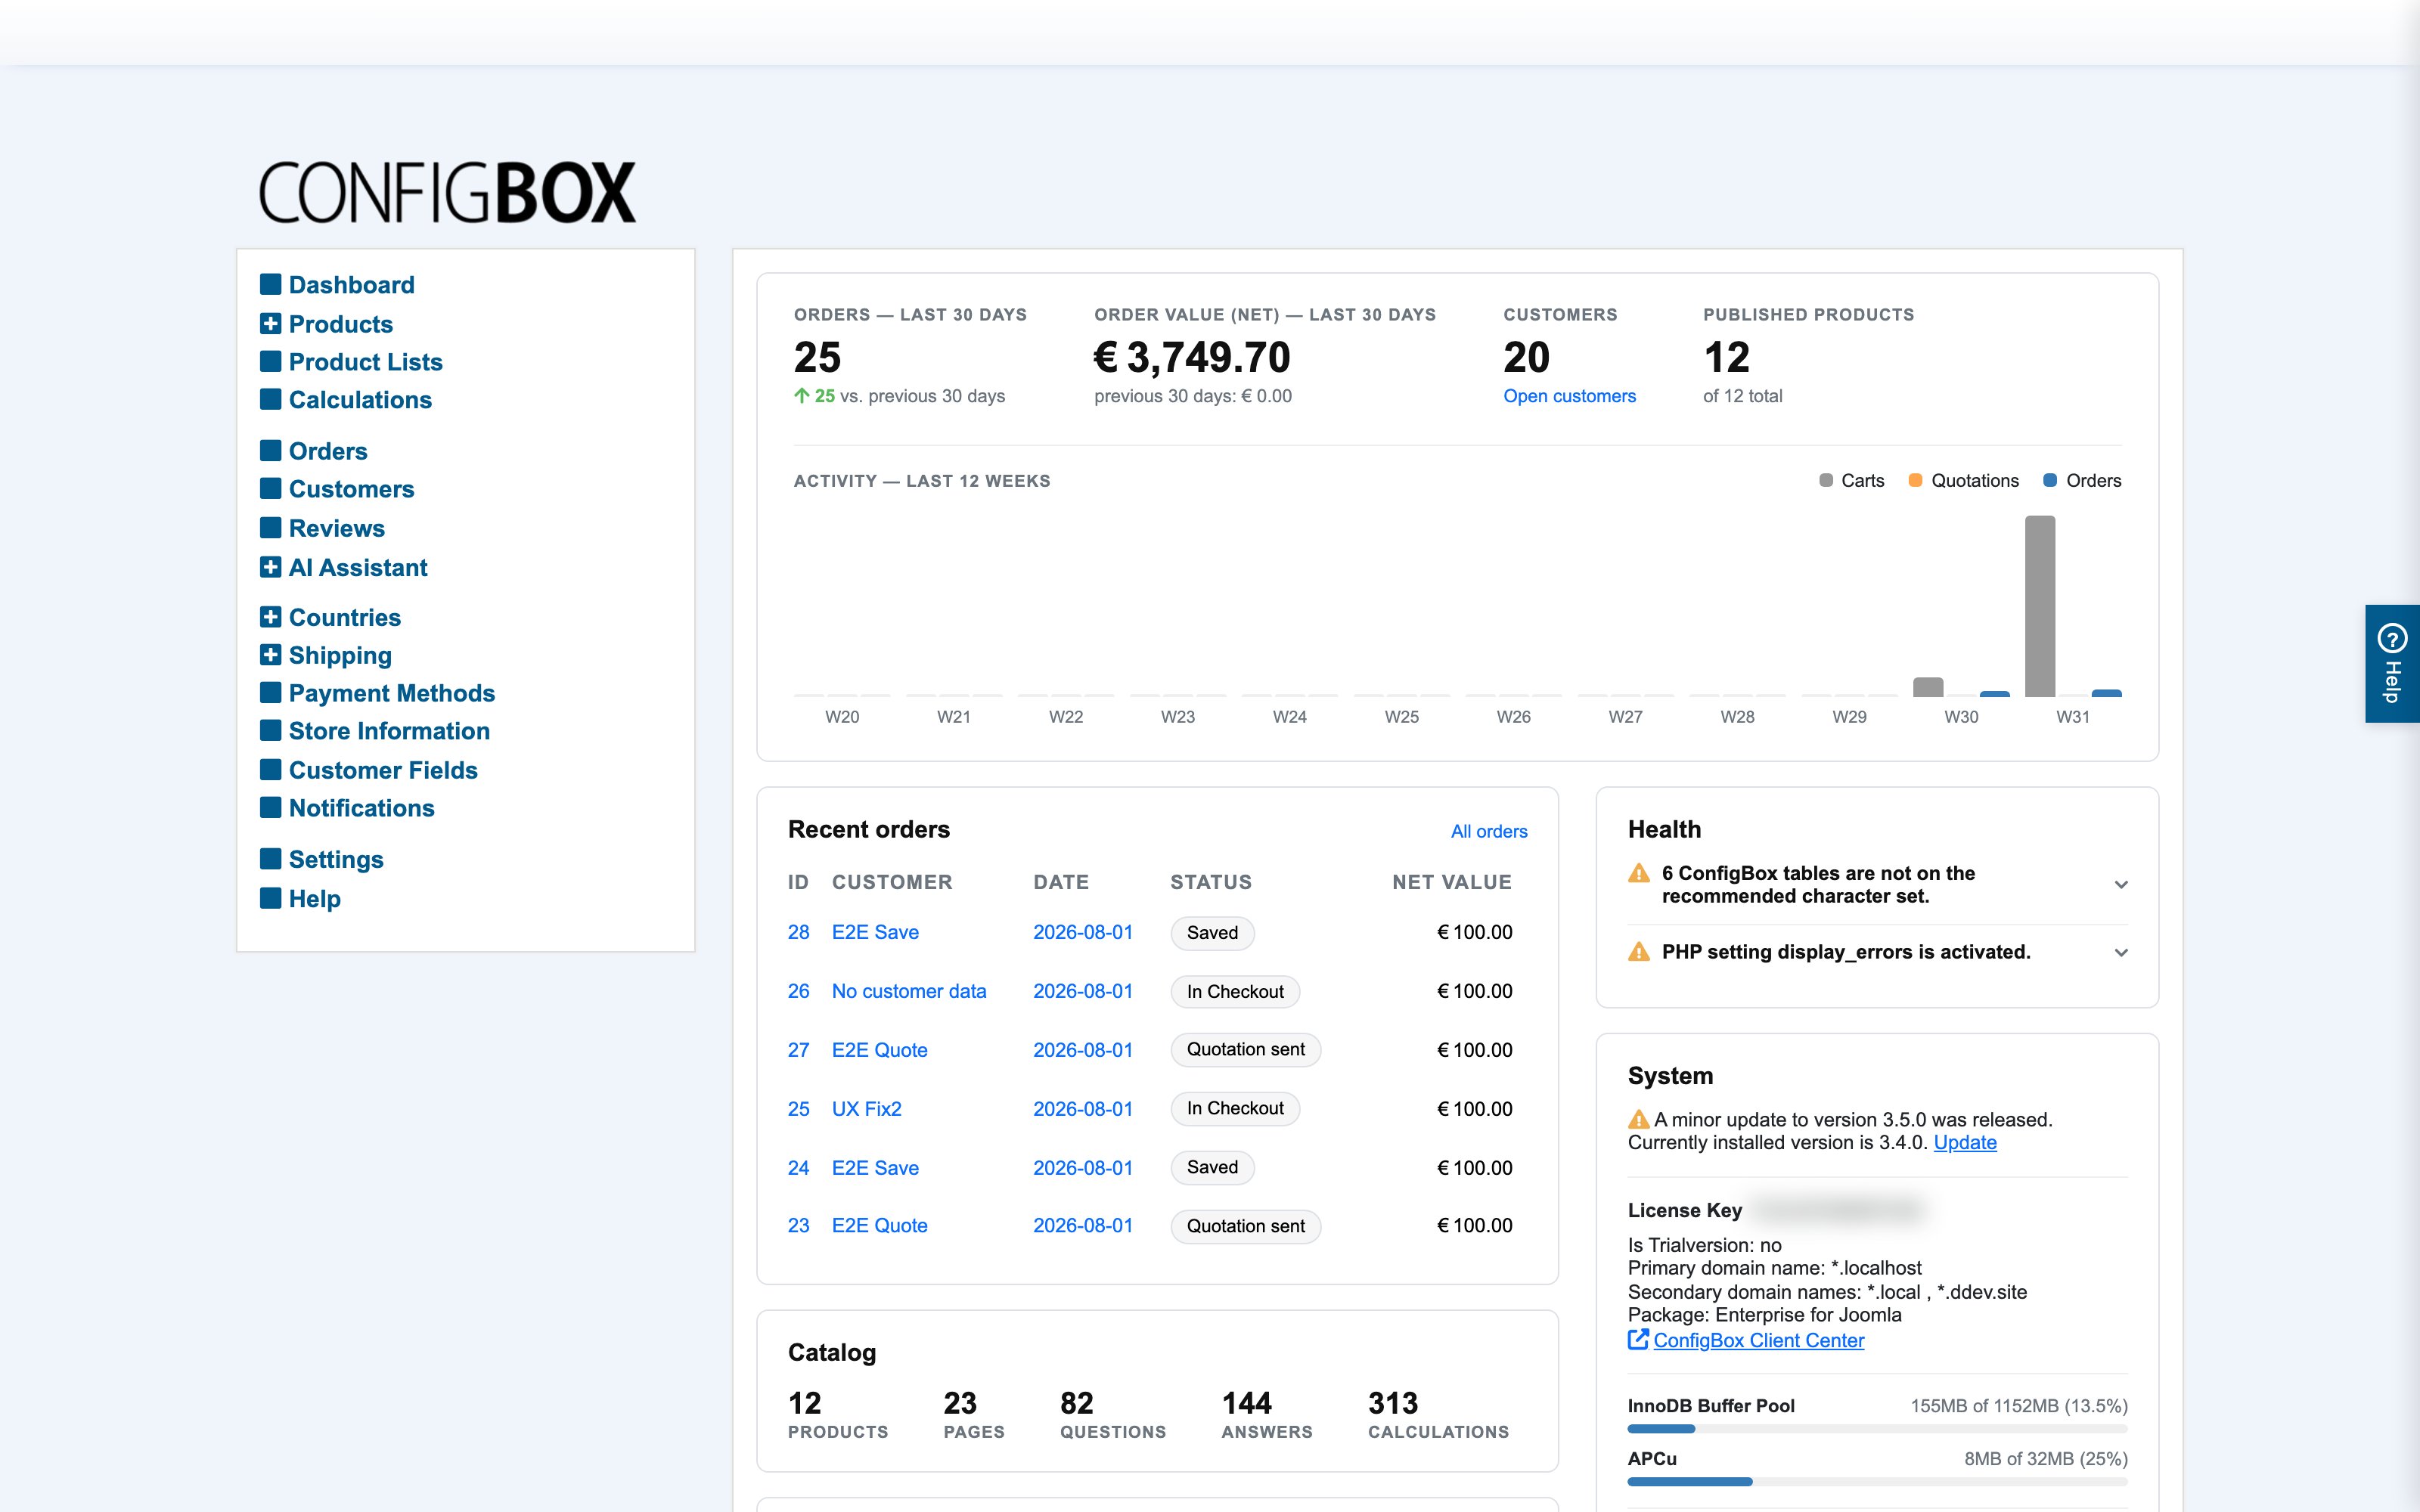
Task: Open customer UX Fix2 link
Action: (x=866, y=1109)
